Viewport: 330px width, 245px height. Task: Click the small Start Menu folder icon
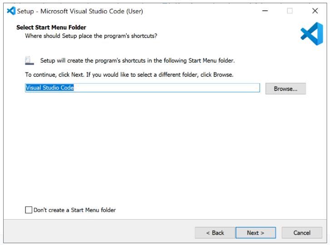30,60
